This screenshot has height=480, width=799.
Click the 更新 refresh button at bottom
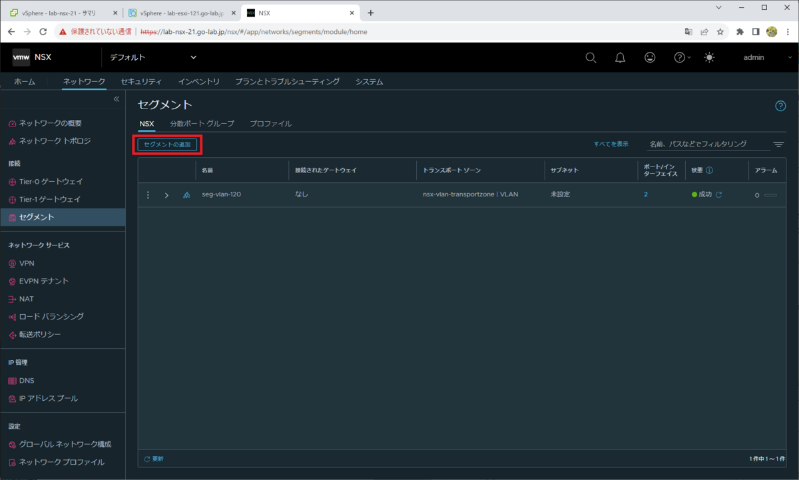(x=154, y=459)
